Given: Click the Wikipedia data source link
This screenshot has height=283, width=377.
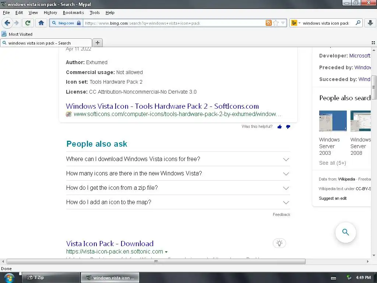Looking at the screenshot, I should (x=346, y=179).
